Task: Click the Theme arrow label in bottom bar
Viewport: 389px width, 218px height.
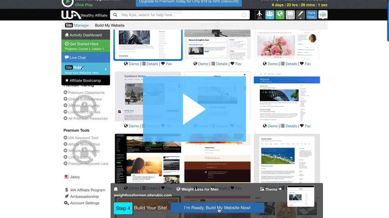Action: click(271, 189)
